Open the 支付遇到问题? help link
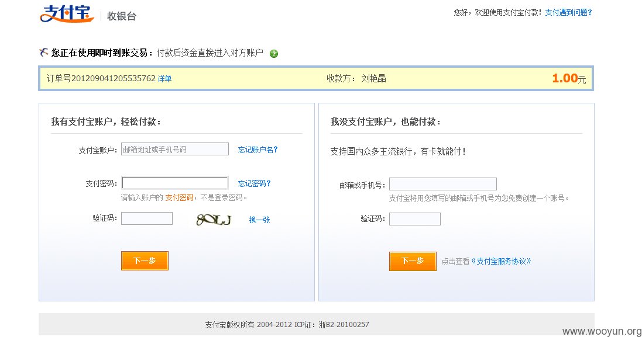The width and height of the screenshot is (642, 337). pos(568,12)
